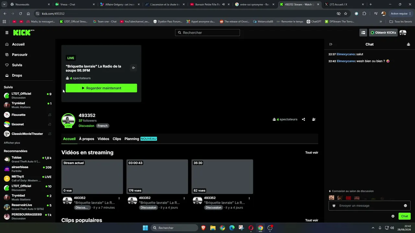Image resolution: width=415 pixels, height=233 pixels.
Task: Switch to the À propos tab
Action: tap(87, 139)
